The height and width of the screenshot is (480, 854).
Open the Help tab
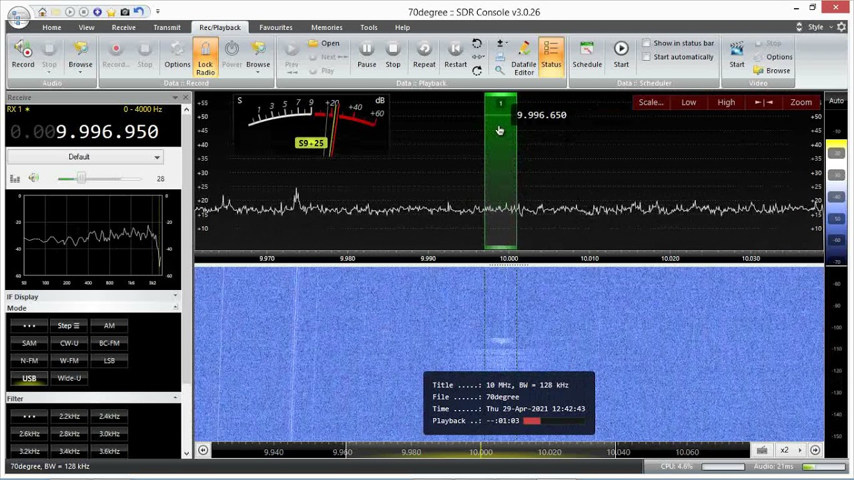coord(402,27)
